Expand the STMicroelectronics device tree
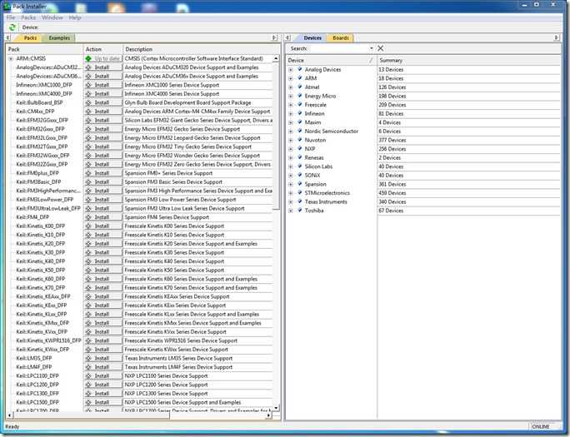The image size is (570, 437). click(x=291, y=193)
